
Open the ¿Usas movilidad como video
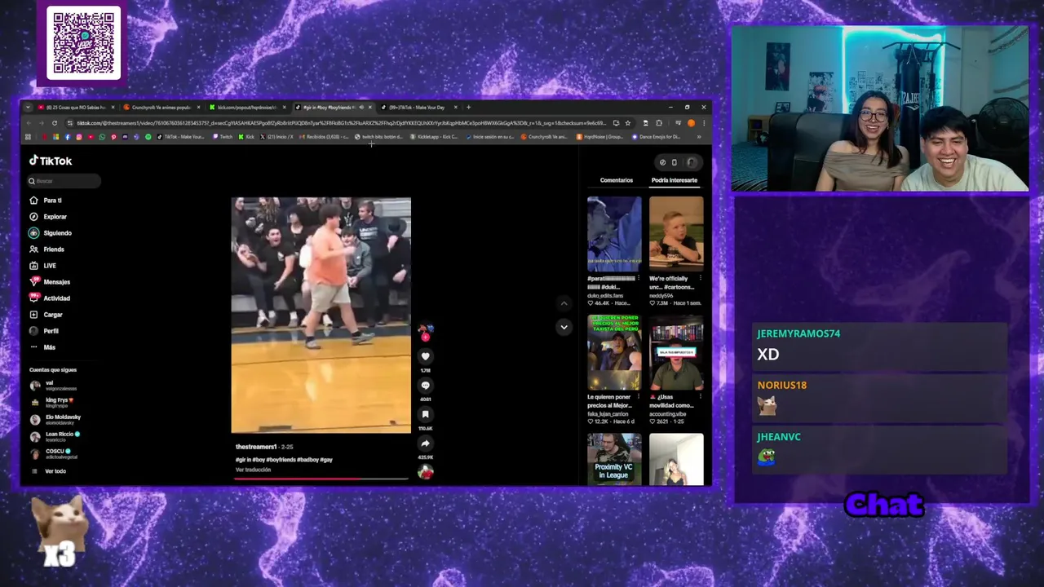(676, 352)
